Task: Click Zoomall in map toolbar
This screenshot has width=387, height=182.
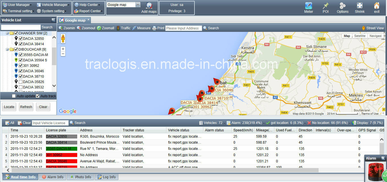Action: pyautogui.click(x=106, y=28)
